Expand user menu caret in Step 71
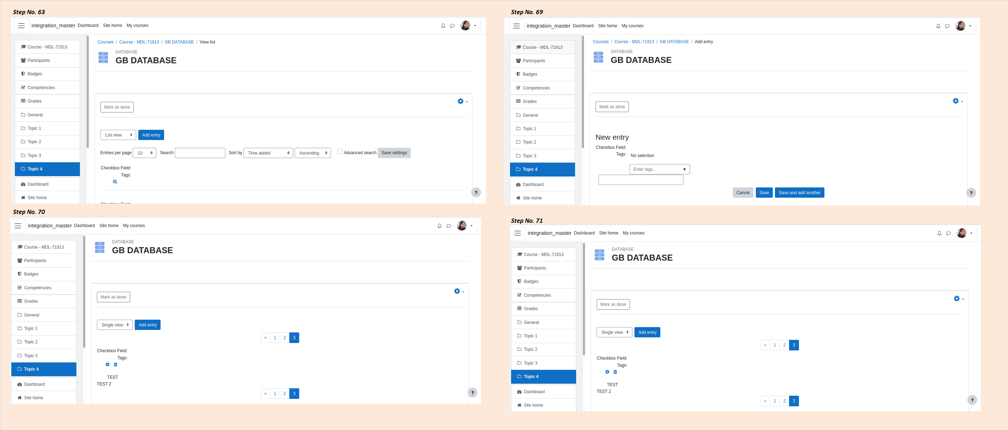Image resolution: width=1008 pixels, height=430 pixels. tap(971, 233)
